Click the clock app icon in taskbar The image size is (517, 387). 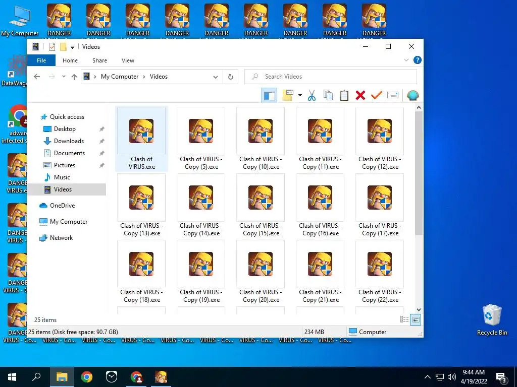[x=112, y=377]
